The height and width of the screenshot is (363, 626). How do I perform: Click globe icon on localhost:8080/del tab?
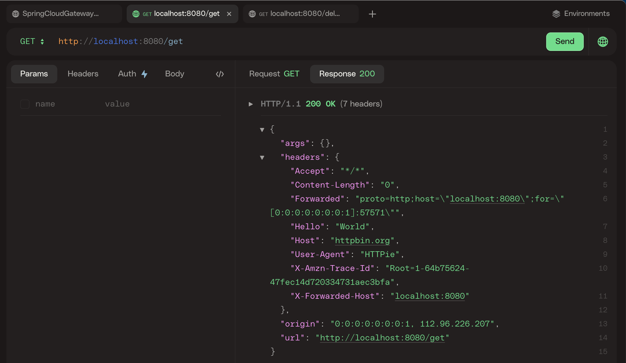coord(252,14)
